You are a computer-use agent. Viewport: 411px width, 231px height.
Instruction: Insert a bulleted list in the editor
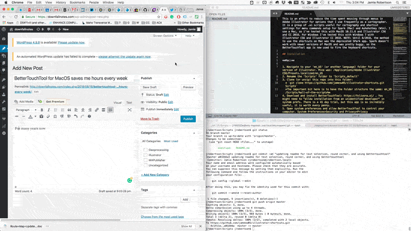55,110
